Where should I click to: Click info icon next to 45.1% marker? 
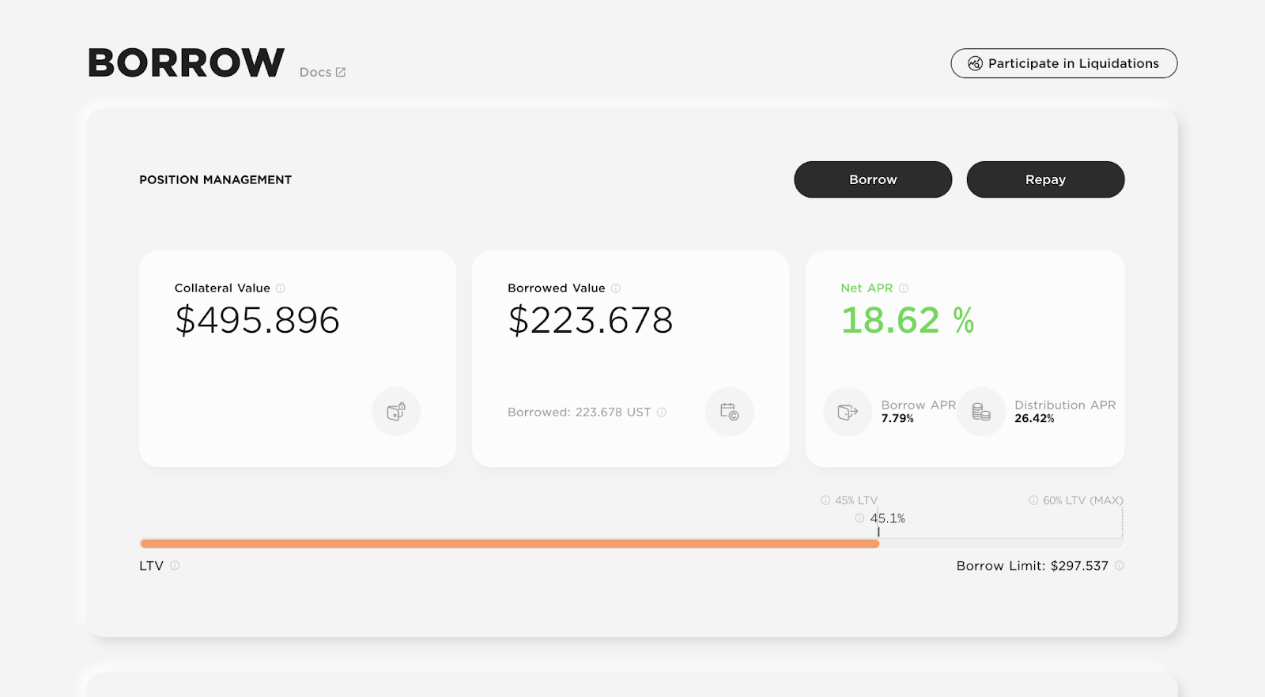point(859,518)
